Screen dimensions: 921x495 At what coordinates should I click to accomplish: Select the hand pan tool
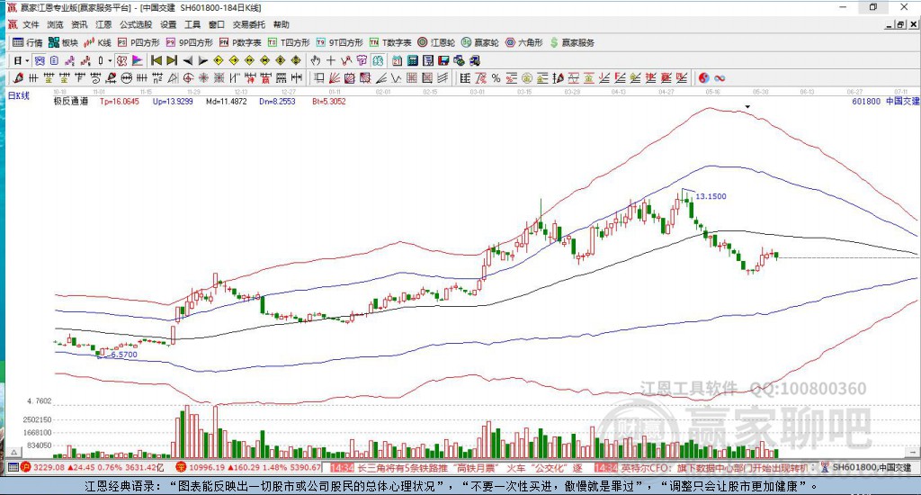[x=316, y=60]
